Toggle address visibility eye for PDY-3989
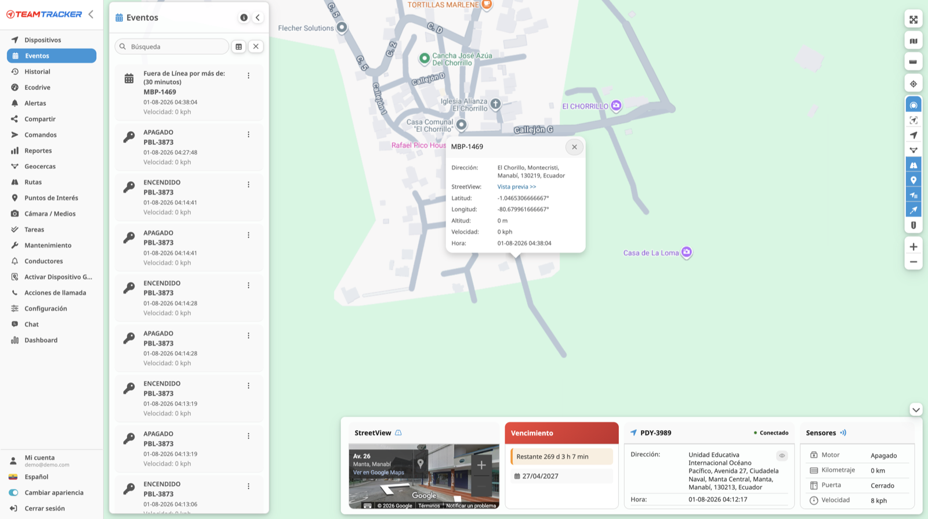Image resolution: width=928 pixels, height=519 pixels. (x=782, y=456)
